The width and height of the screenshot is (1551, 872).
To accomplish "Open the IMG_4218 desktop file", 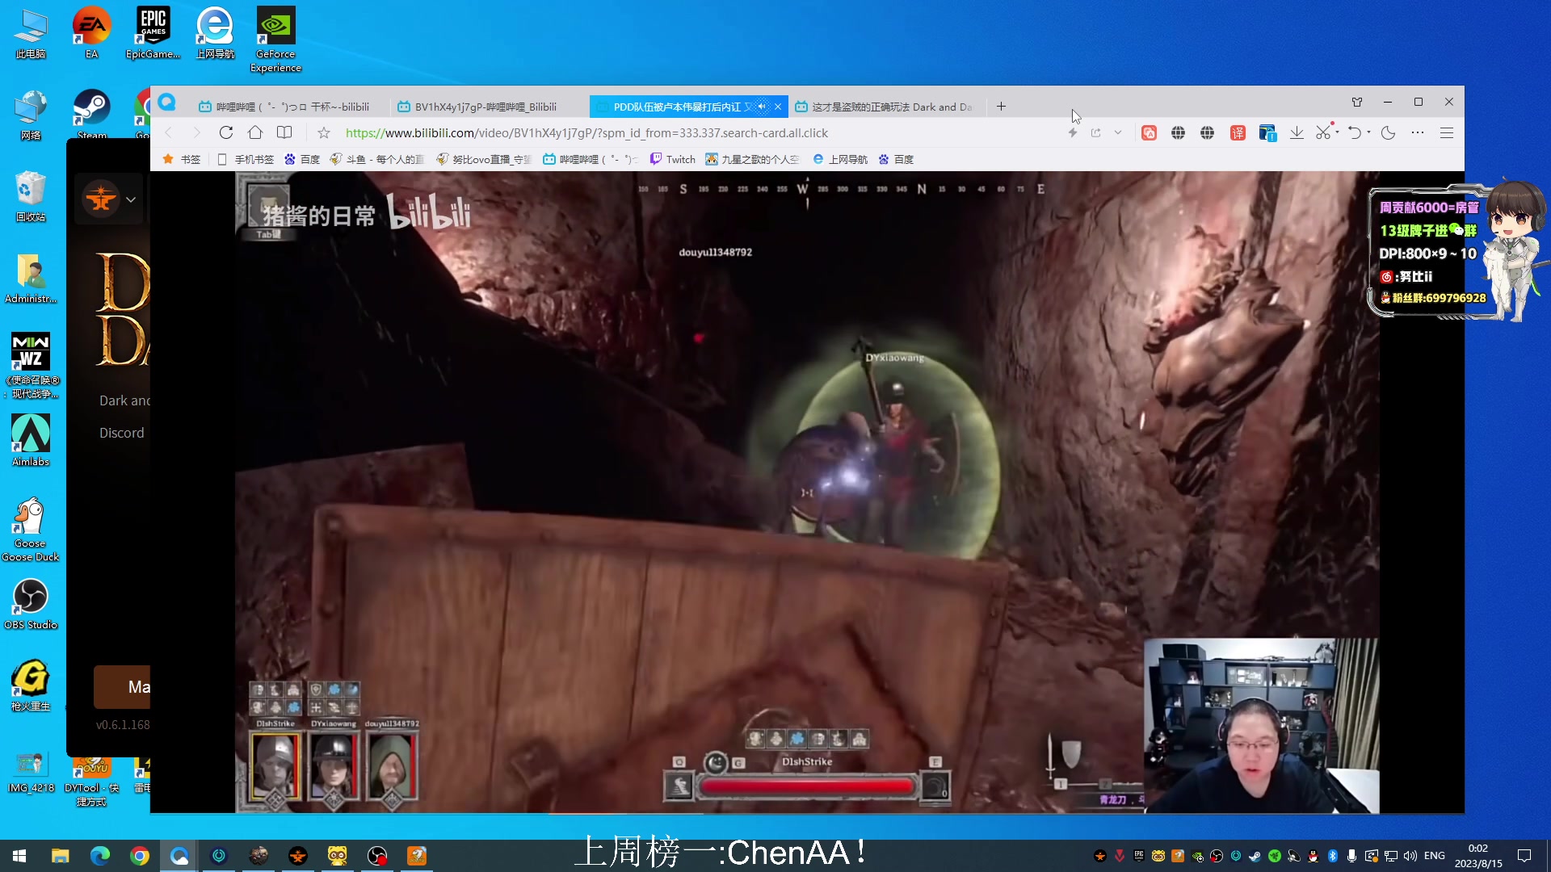I will point(31,772).
